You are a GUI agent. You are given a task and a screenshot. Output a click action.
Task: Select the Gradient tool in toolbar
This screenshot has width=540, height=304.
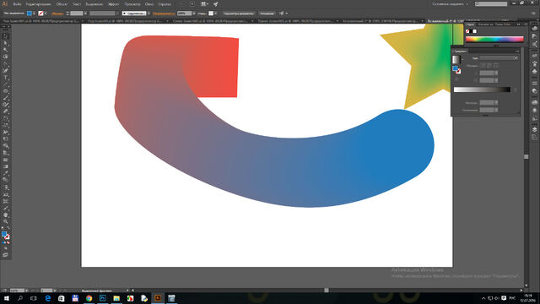coord(6,167)
